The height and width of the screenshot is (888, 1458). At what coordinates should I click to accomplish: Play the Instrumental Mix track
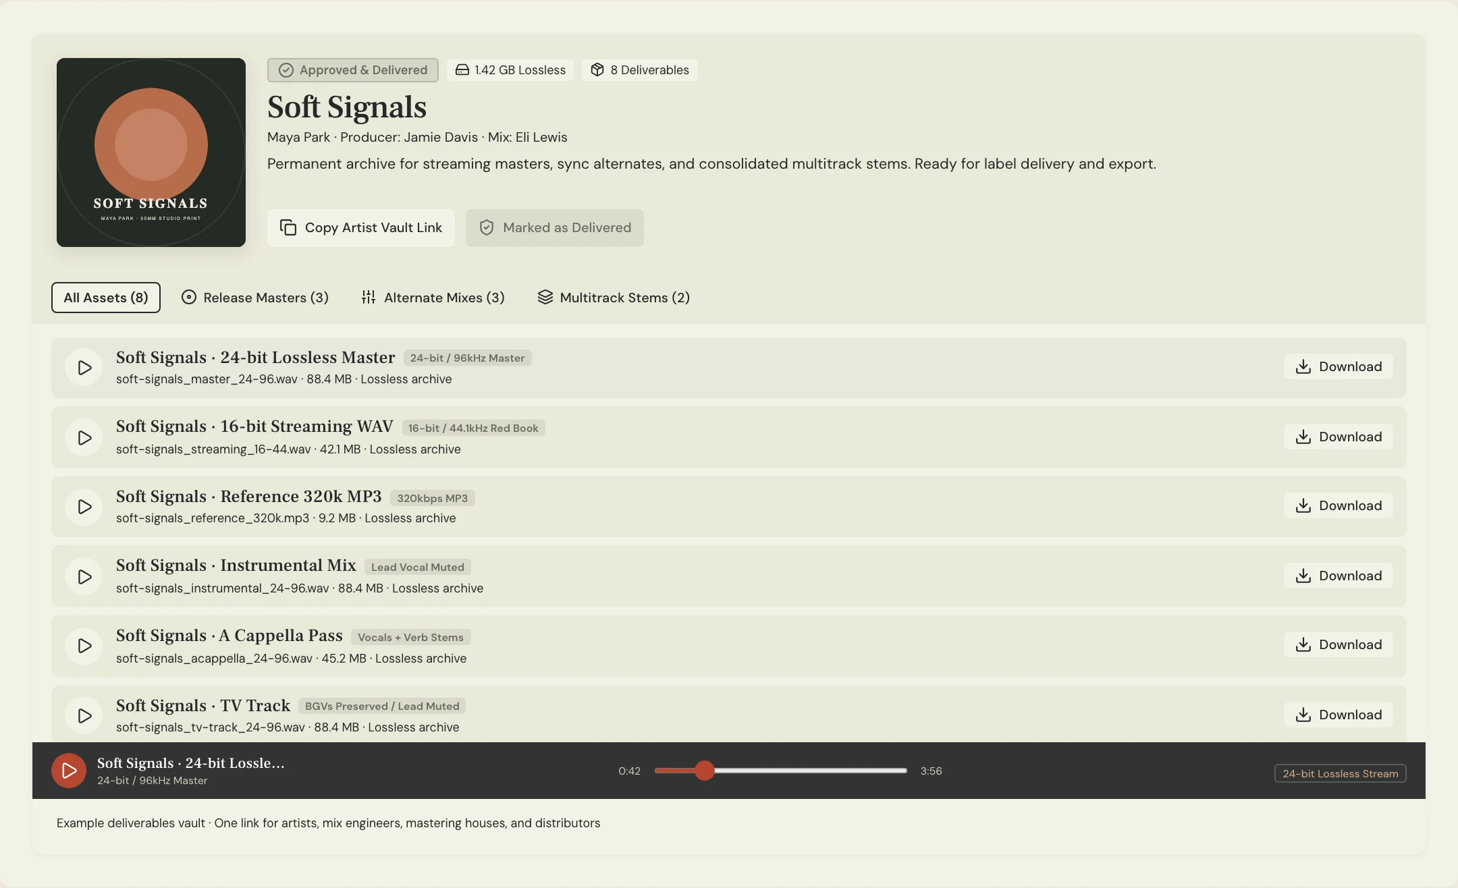pos(84,576)
